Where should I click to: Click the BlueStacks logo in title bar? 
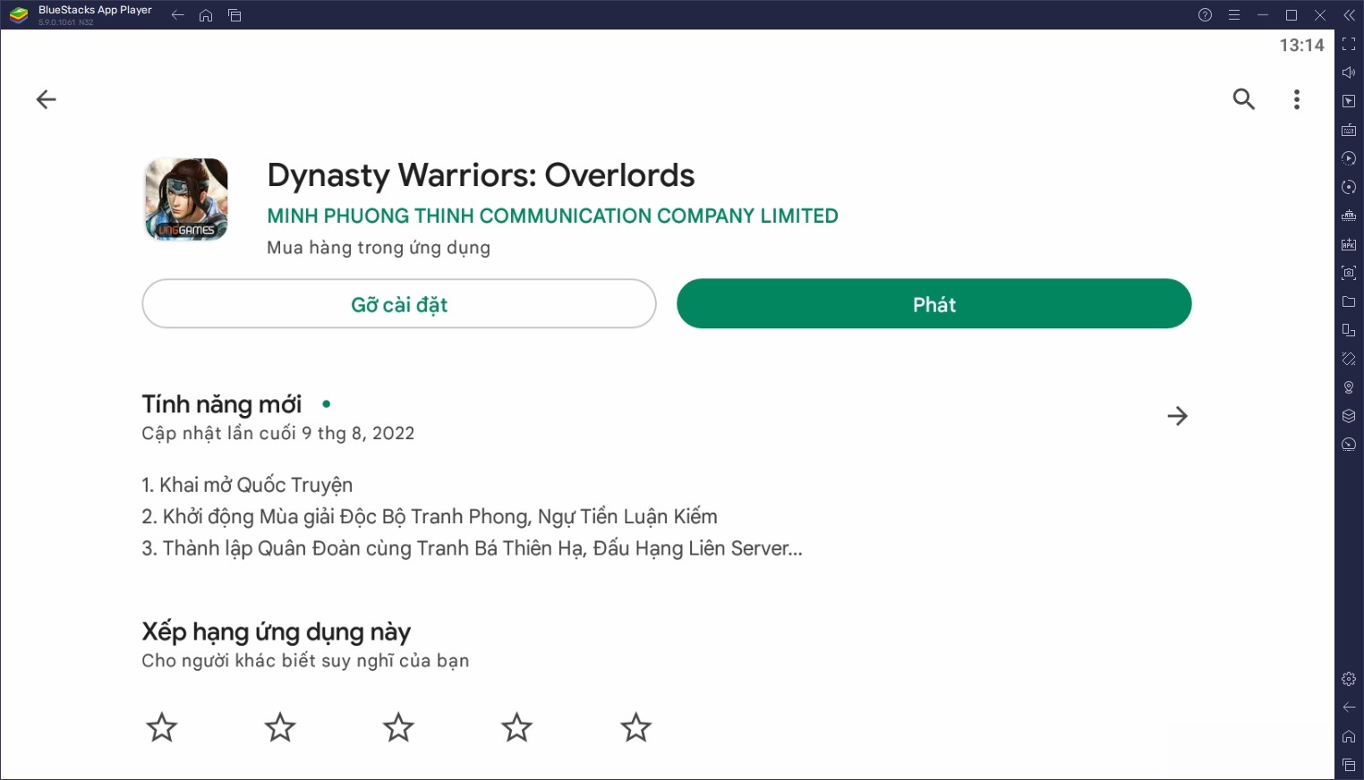click(x=19, y=15)
